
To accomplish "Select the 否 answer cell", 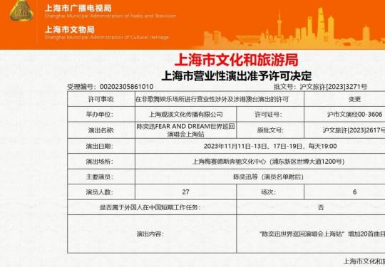I will tap(311, 207).
